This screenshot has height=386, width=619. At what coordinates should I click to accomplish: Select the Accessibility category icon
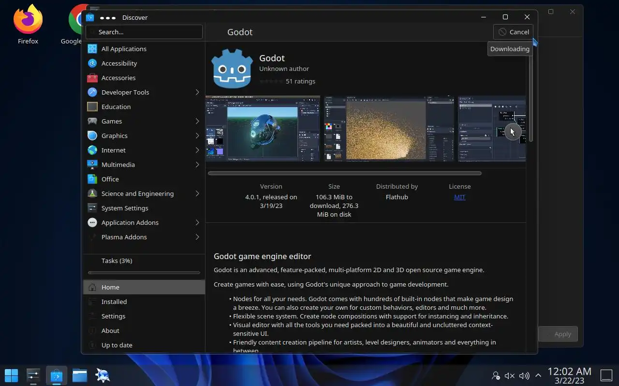point(92,63)
